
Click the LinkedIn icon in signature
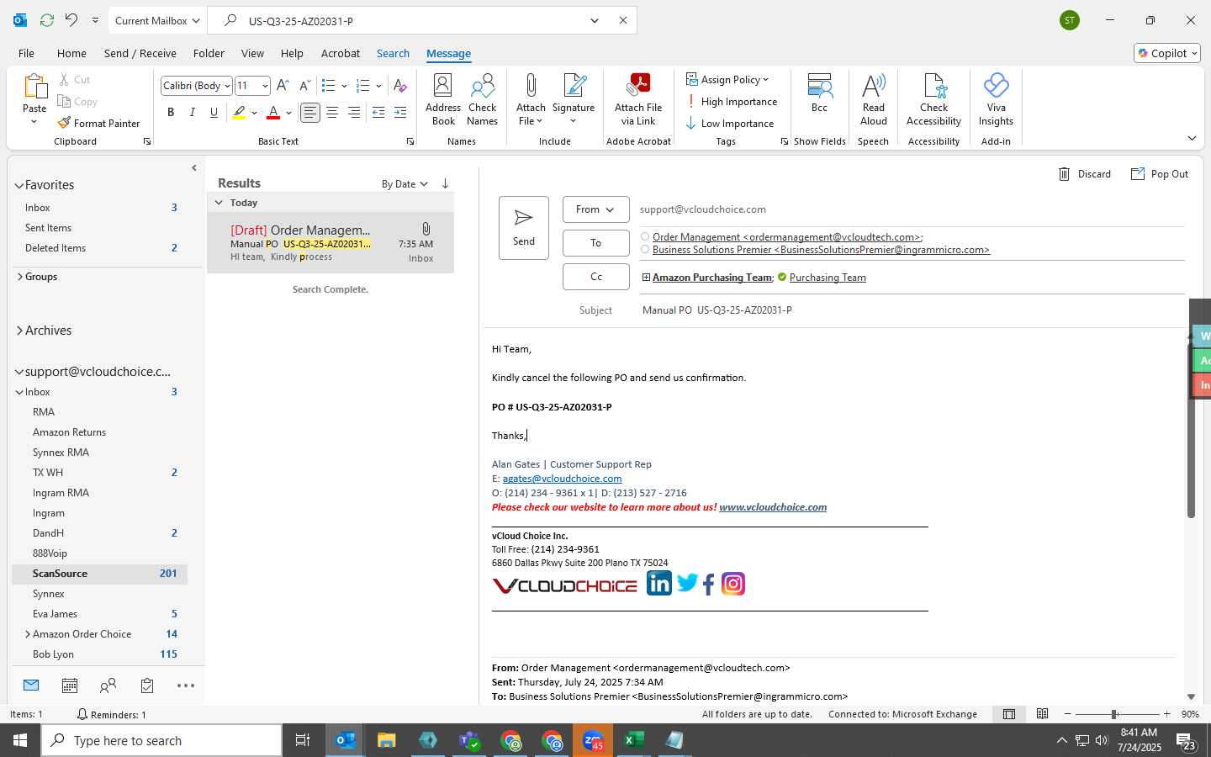click(x=659, y=583)
